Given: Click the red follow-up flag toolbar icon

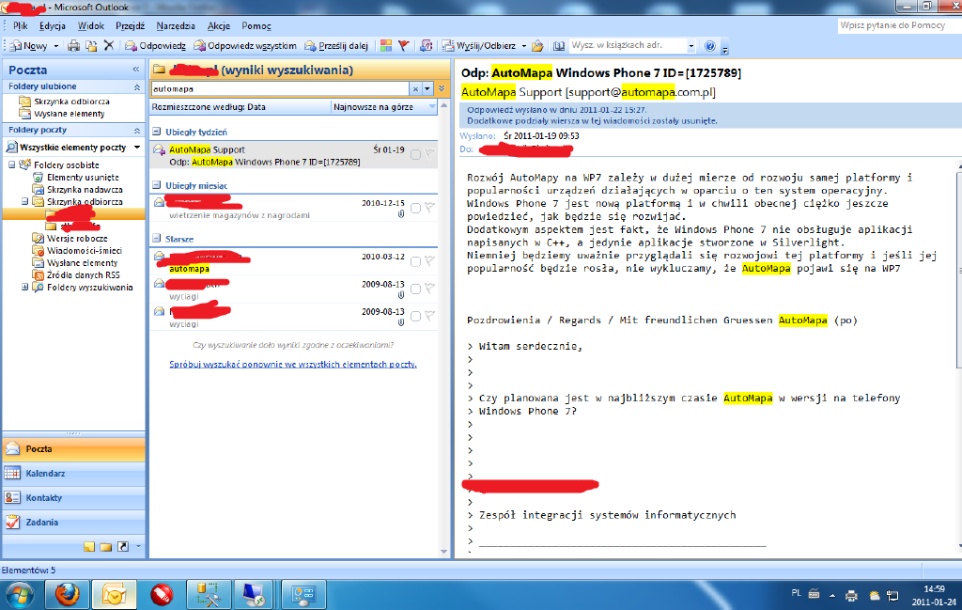Looking at the screenshot, I should [404, 45].
